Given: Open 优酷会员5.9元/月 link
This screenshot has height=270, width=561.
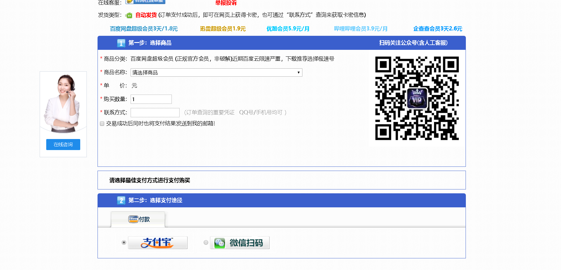Looking at the screenshot, I should point(288,29).
